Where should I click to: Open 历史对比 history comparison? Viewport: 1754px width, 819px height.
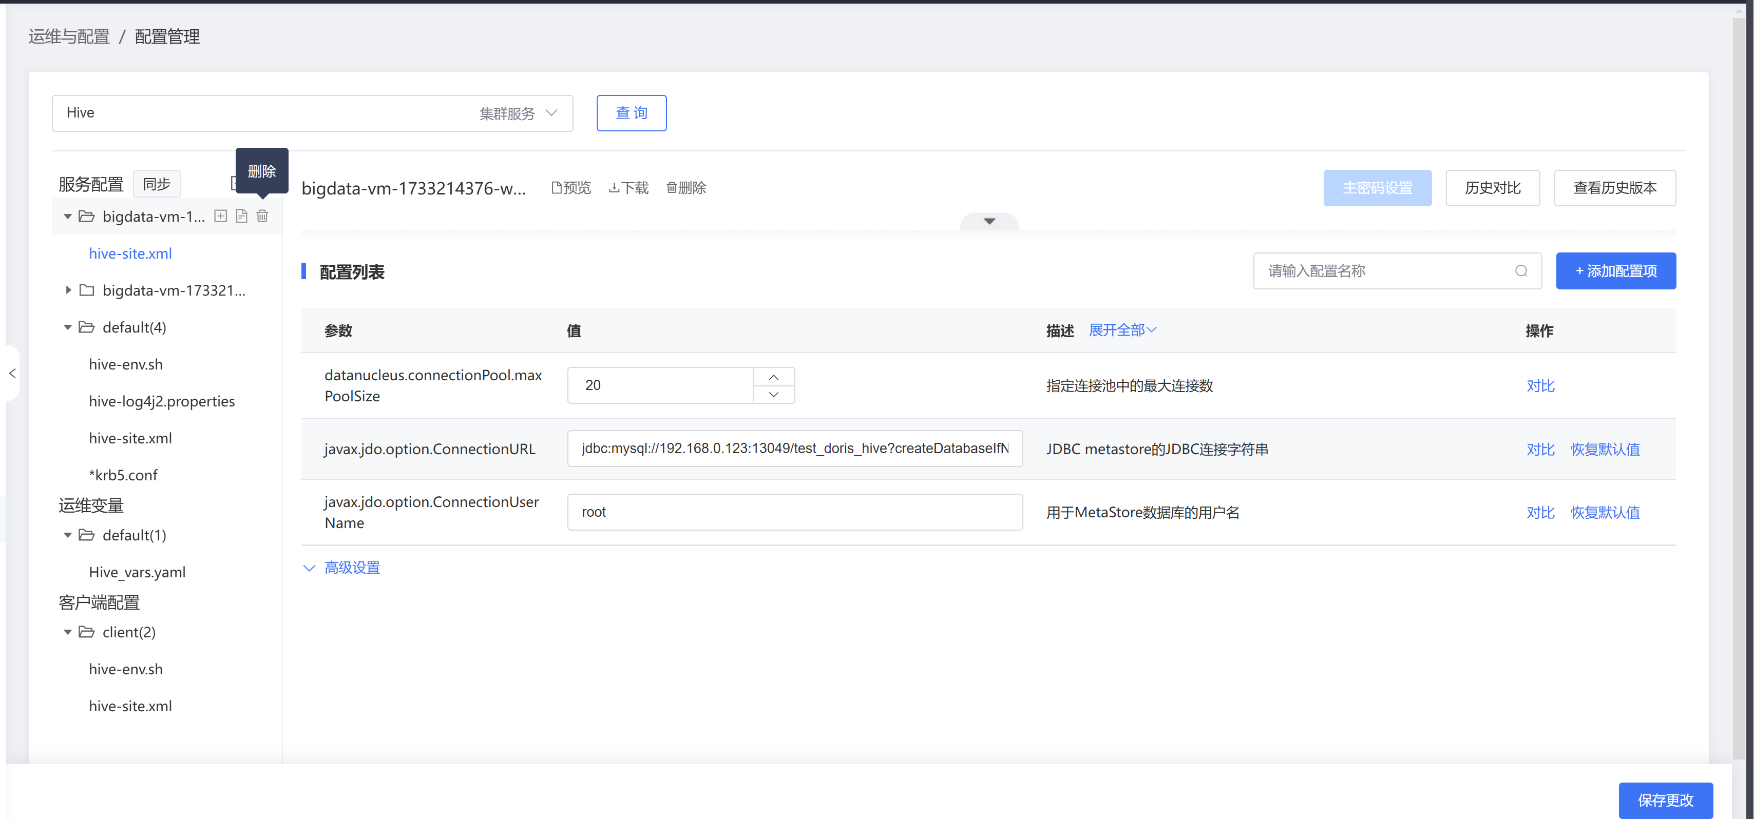point(1493,188)
